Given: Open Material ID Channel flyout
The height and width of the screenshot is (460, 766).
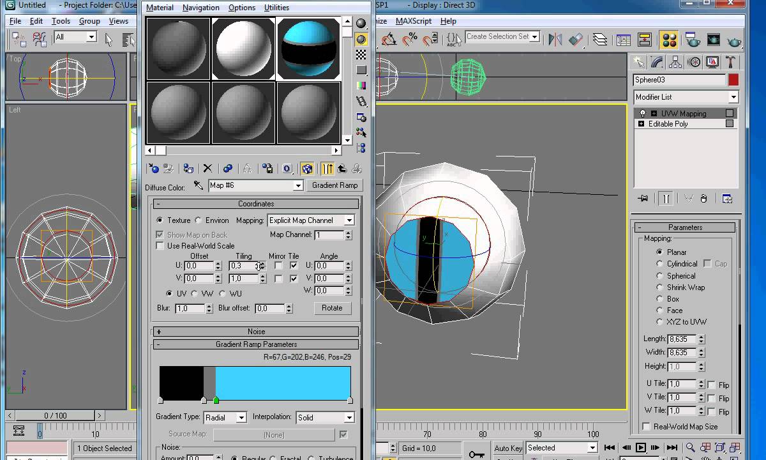Looking at the screenshot, I should click(287, 169).
